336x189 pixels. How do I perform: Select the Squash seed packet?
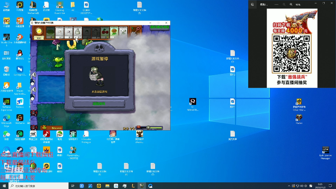78,33
